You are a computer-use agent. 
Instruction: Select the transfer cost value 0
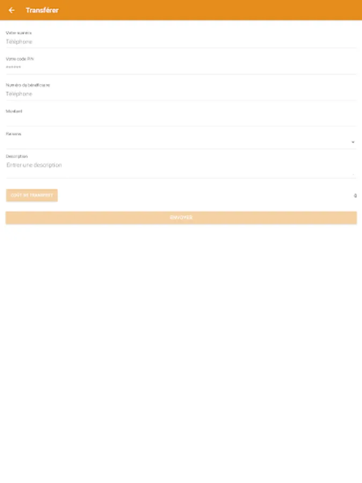point(355,195)
